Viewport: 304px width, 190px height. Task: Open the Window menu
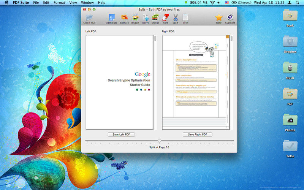(87, 3)
